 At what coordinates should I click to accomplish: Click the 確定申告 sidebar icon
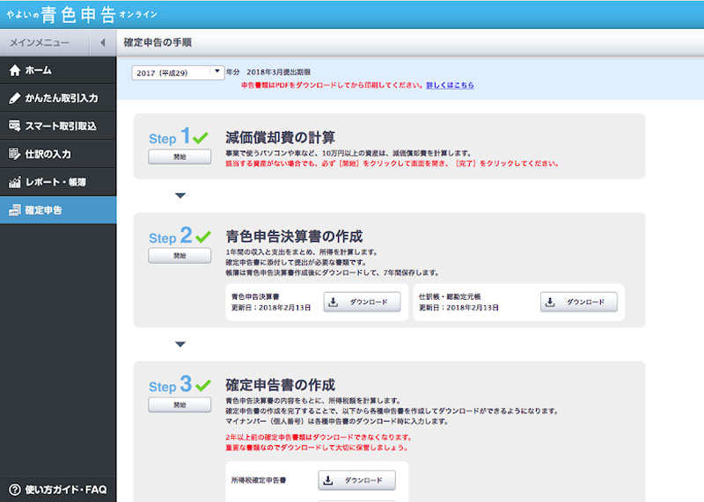14,211
